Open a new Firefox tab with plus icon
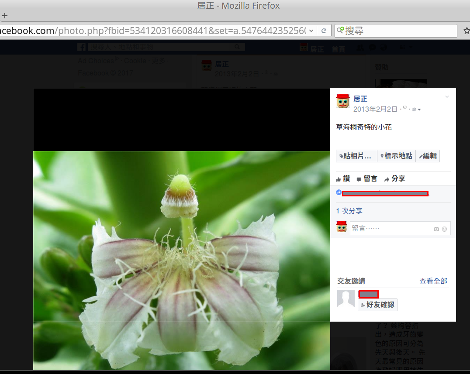This screenshot has width=470, height=374. [x=5, y=16]
